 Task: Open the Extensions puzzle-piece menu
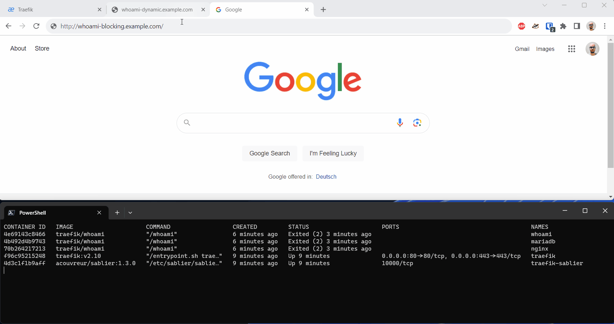[563, 26]
